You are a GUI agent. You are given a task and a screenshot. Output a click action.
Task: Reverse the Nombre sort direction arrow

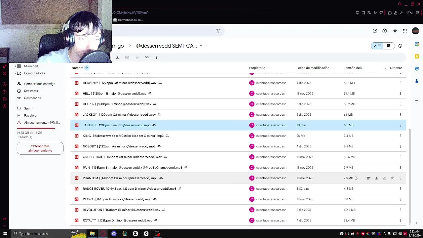[87, 68]
